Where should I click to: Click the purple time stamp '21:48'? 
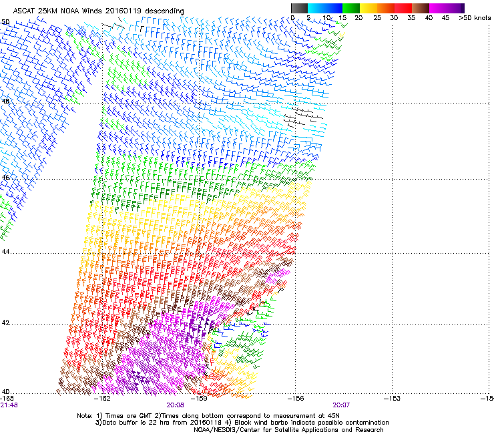9,405
